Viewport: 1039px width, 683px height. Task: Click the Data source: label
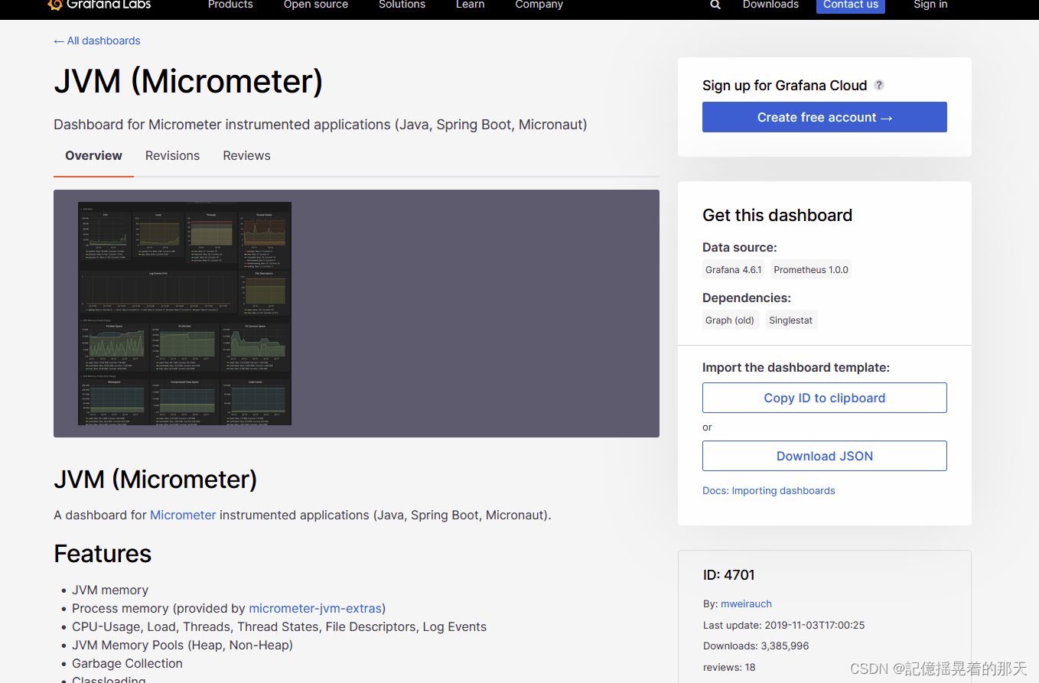tap(740, 247)
